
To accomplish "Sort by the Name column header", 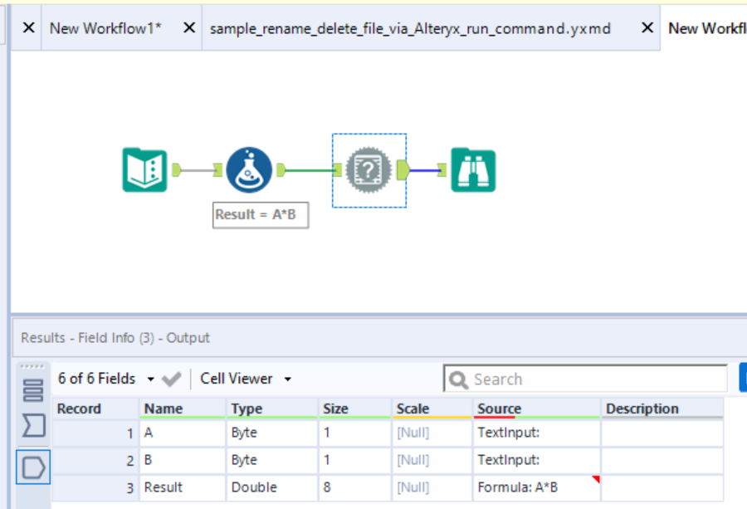I will pos(162,408).
